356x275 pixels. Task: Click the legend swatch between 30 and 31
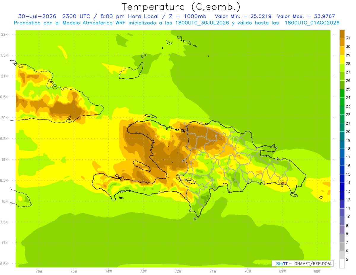tap(342, 42)
